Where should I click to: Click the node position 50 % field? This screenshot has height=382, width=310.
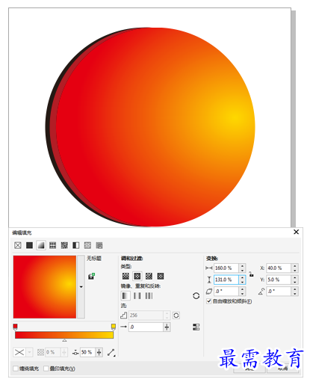tap(87, 352)
